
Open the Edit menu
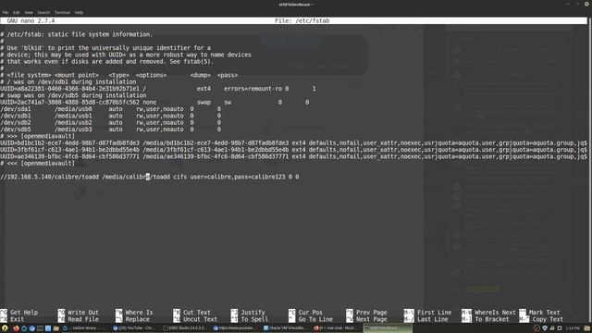coord(17,12)
